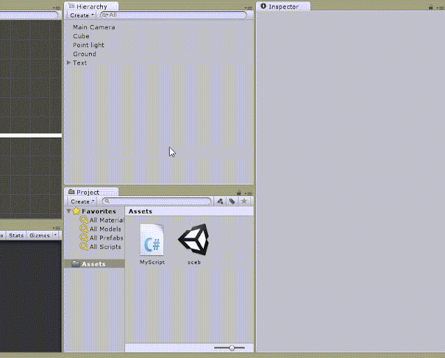Open the Inspector panel options menu
Image resolution: width=445 pixels, height=358 pixels.
point(440,8)
